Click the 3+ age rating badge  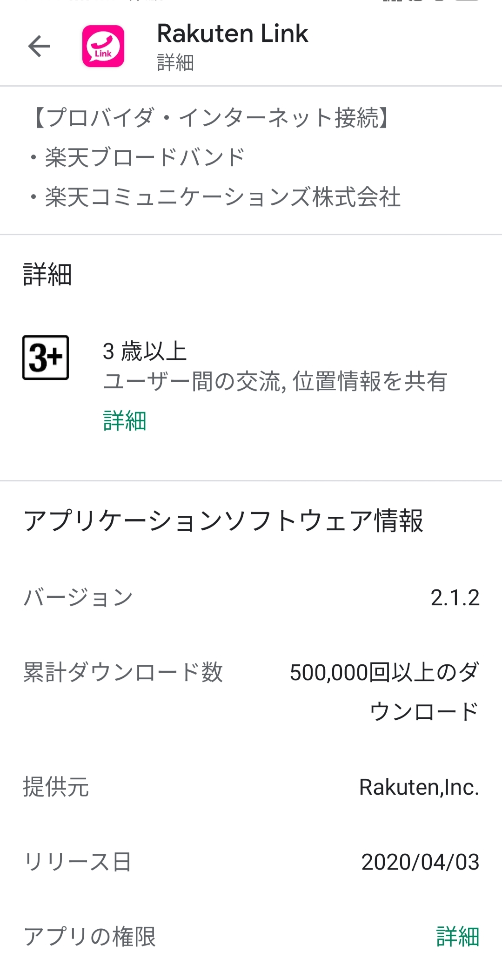[46, 358]
